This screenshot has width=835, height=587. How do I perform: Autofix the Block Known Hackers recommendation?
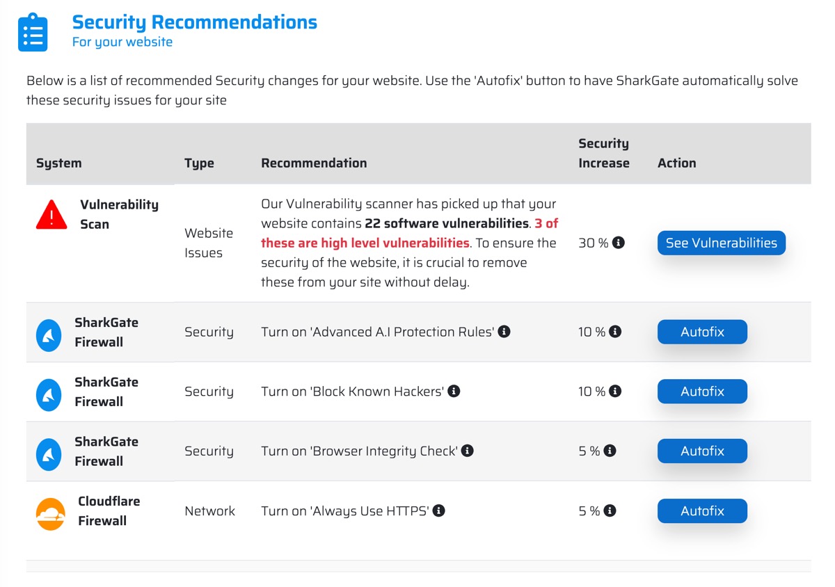[x=702, y=392]
